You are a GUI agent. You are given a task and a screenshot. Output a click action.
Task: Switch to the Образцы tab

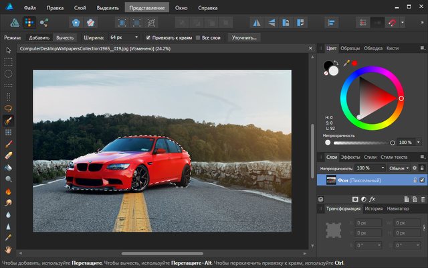350,48
